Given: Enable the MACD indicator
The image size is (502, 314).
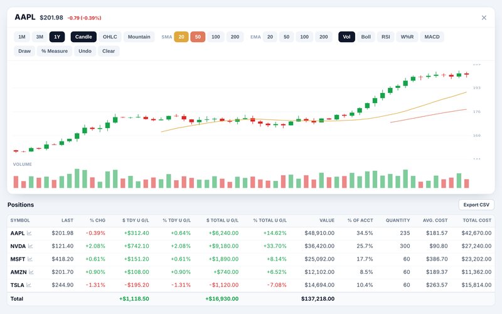Looking at the screenshot, I should (432, 37).
